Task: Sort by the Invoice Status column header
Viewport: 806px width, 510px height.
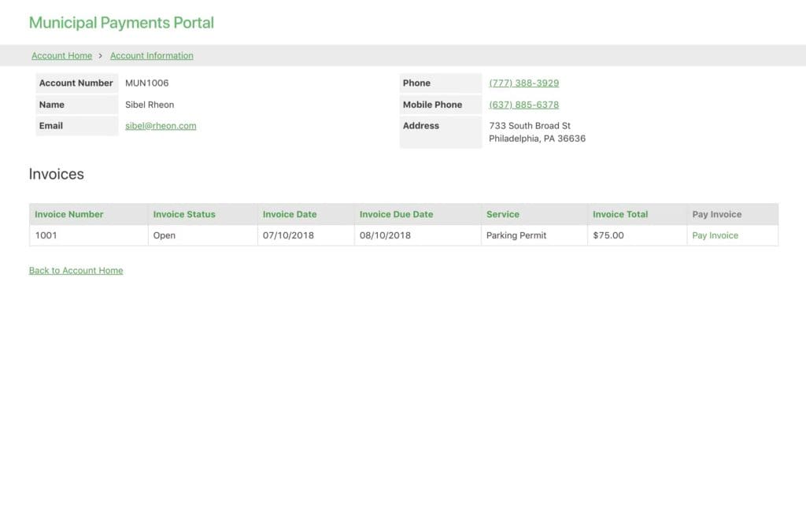Action: click(184, 214)
